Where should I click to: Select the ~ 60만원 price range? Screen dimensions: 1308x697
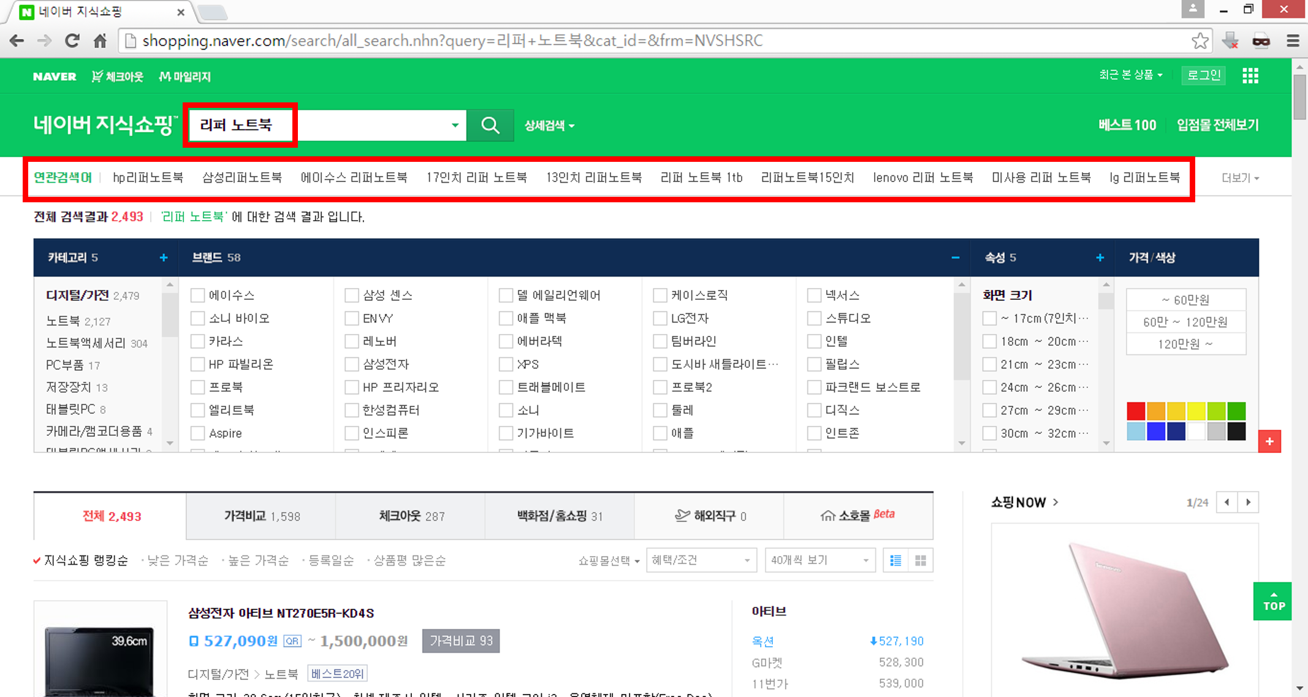pos(1185,300)
